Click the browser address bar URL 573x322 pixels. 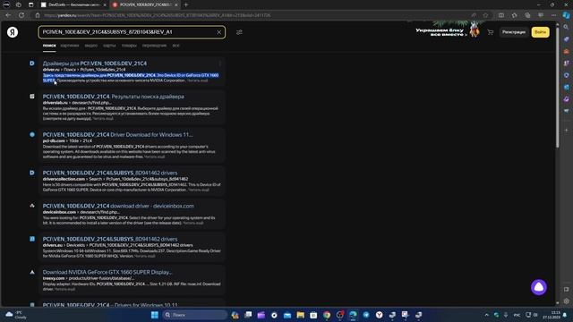pyautogui.click(x=158, y=15)
